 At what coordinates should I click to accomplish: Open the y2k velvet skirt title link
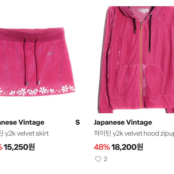(x=25, y=134)
